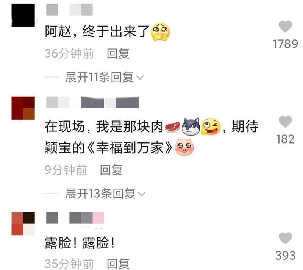Reply to the comment from 35 minutes ago
The width and height of the screenshot is (303, 270).
coord(118,264)
